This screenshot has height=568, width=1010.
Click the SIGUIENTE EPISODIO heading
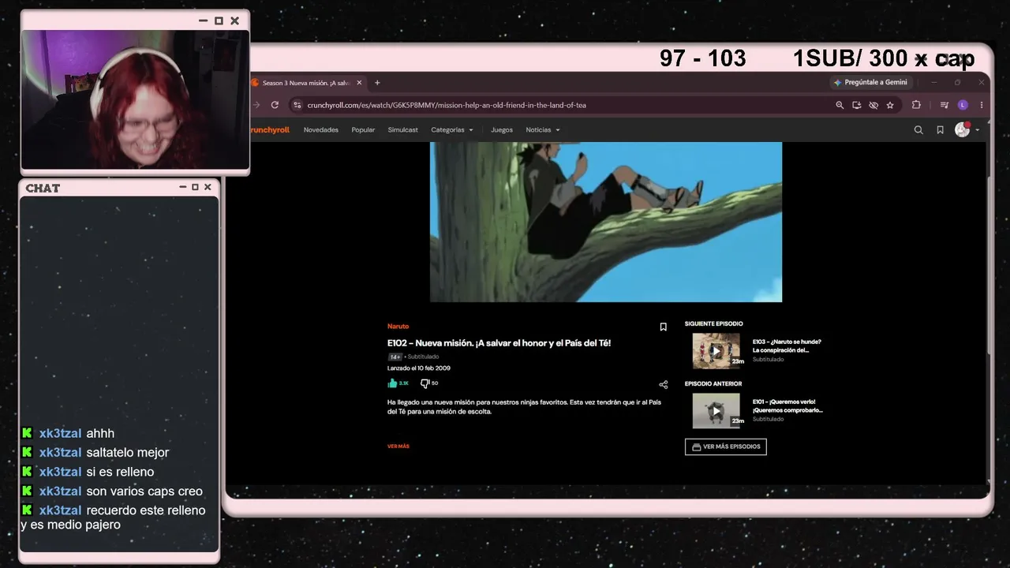pos(714,323)
